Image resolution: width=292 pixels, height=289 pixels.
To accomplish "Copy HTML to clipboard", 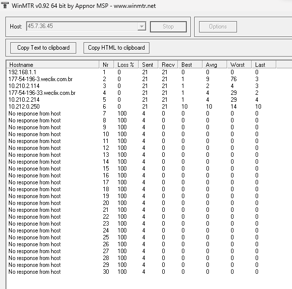I will click(x=117, y=48).
